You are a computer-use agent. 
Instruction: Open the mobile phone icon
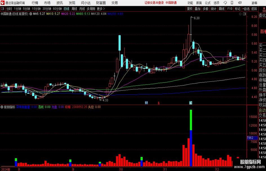(232, 3)
